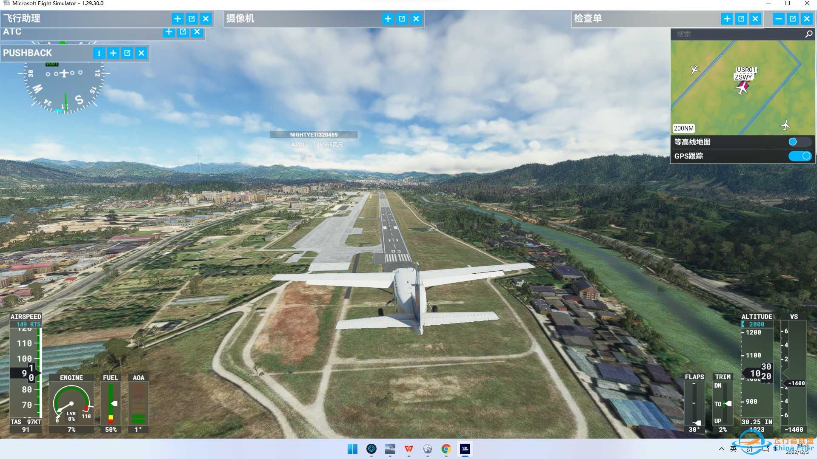
Task: Click the 搜索 search field in map panel
Action: tap(737, 34)
